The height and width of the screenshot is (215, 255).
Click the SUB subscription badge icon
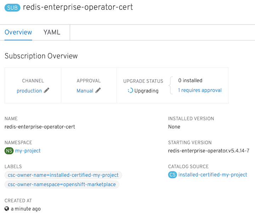13,8
